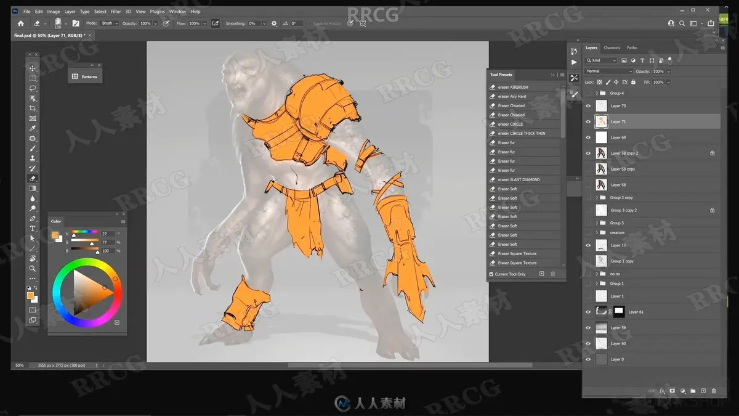Open the Actions play icon panel
The image size is (739, 416).
click(574, 62)
